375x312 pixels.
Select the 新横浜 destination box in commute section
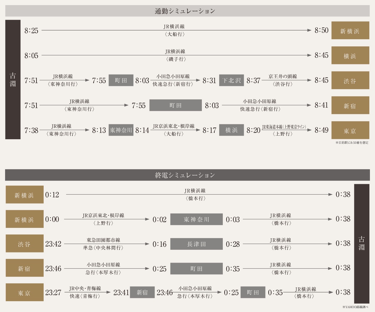coord(350,31)
